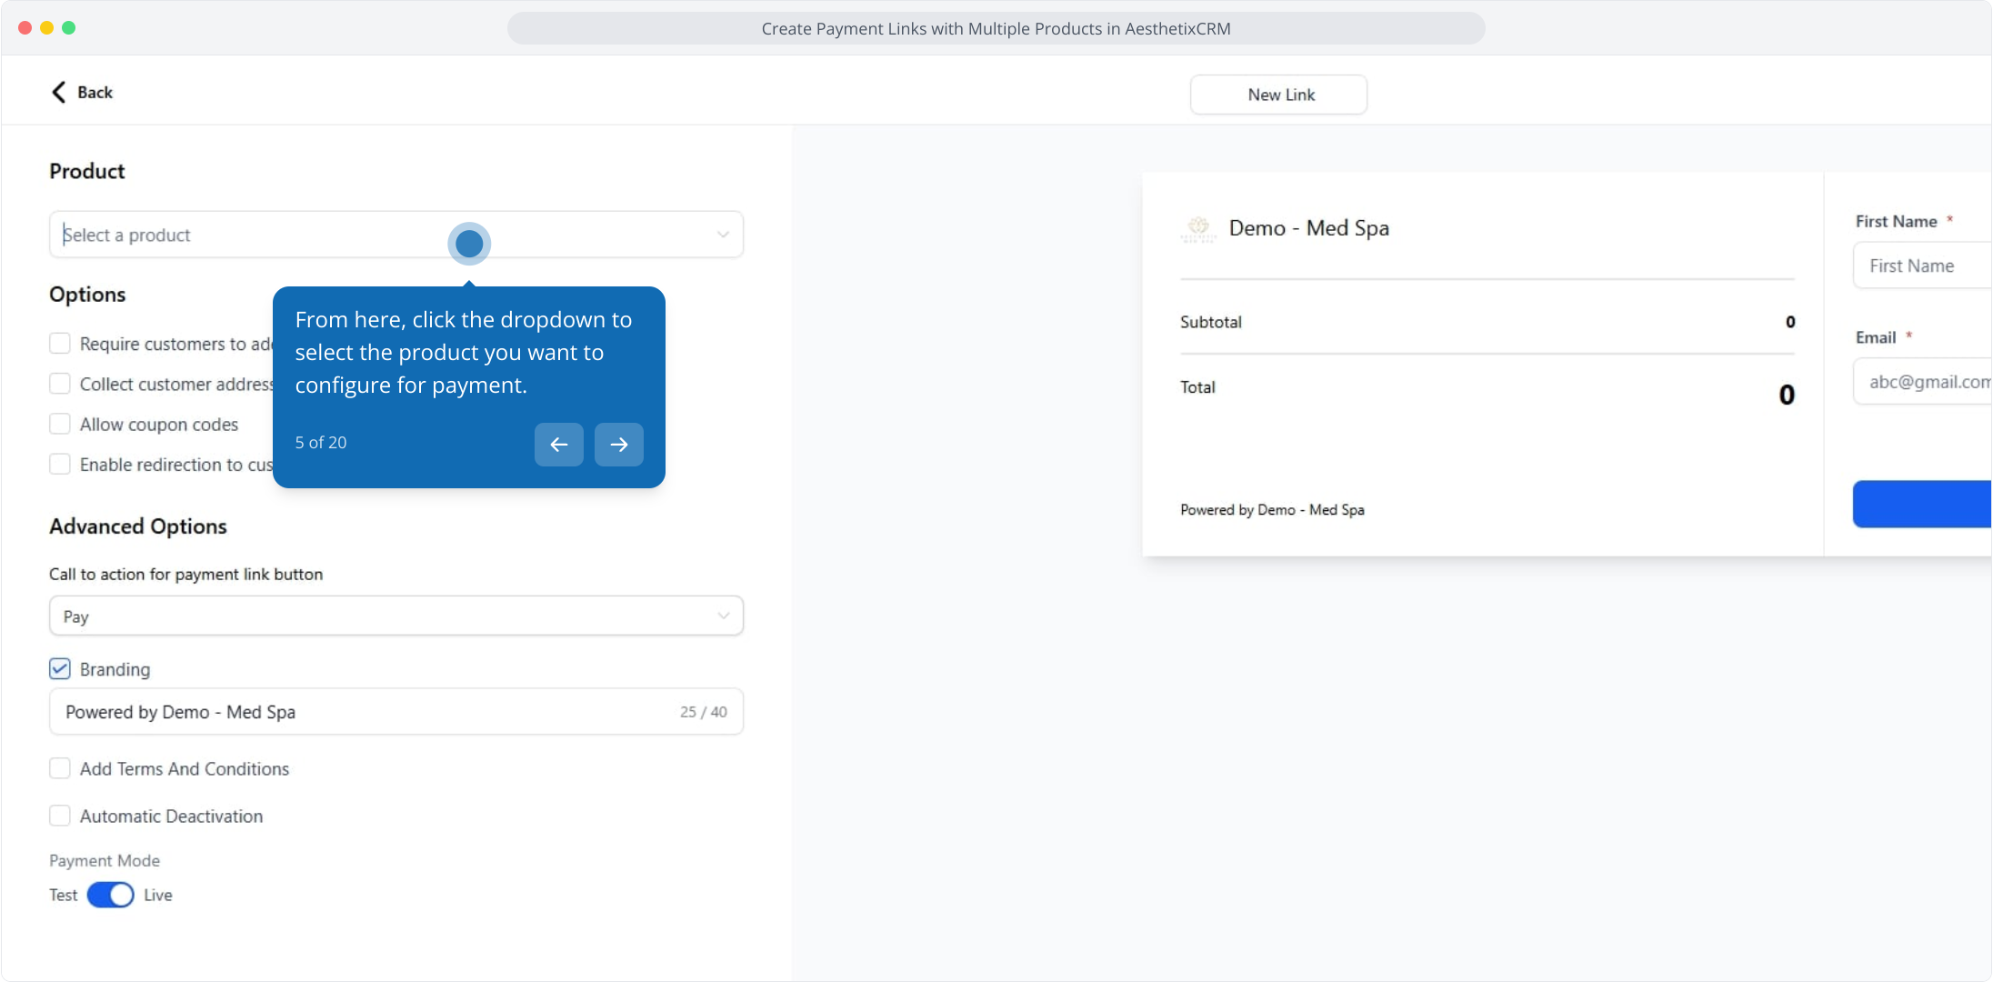
Task: Click the Demo - Med Spa logo
Action: tap(1198, 228)
